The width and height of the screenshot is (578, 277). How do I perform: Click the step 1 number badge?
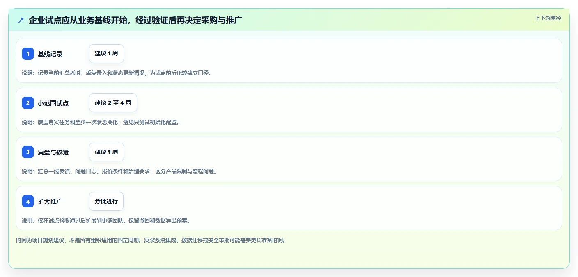[28, 54]
